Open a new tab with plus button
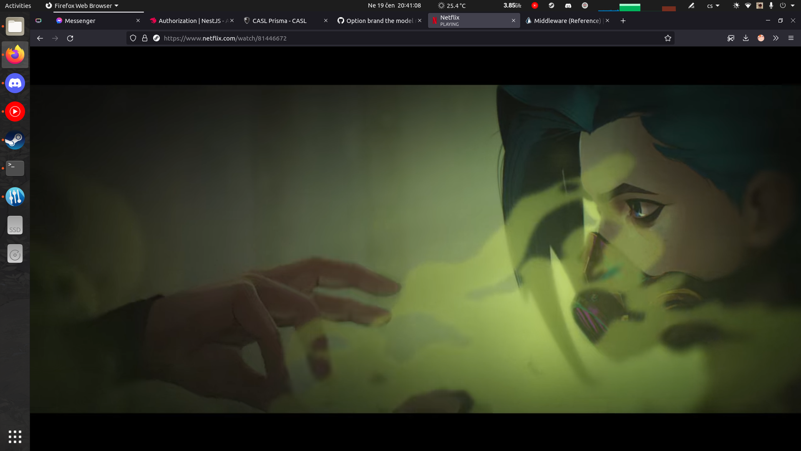 click(x=623, y=20)
